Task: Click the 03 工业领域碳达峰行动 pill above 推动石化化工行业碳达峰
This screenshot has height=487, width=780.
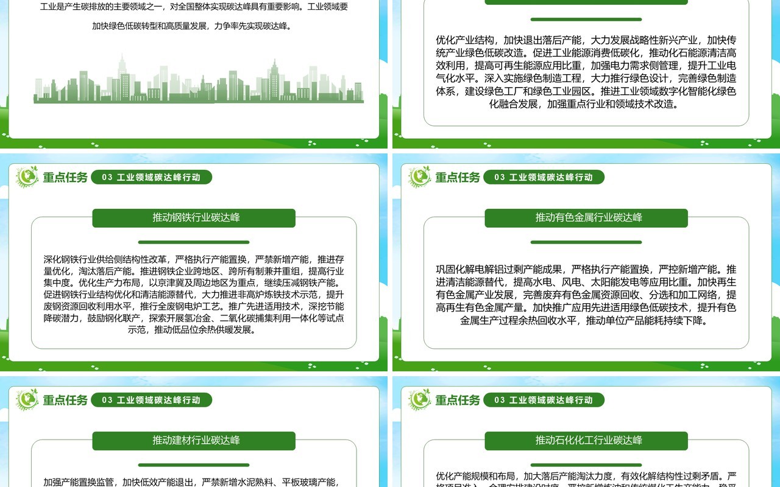Action: coord(544,400)
